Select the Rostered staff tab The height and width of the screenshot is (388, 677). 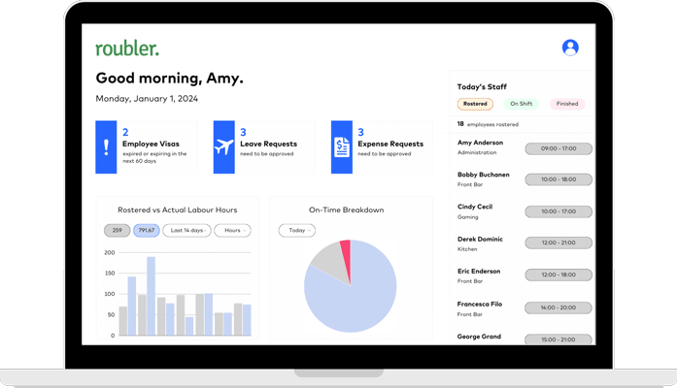point(475,104)
